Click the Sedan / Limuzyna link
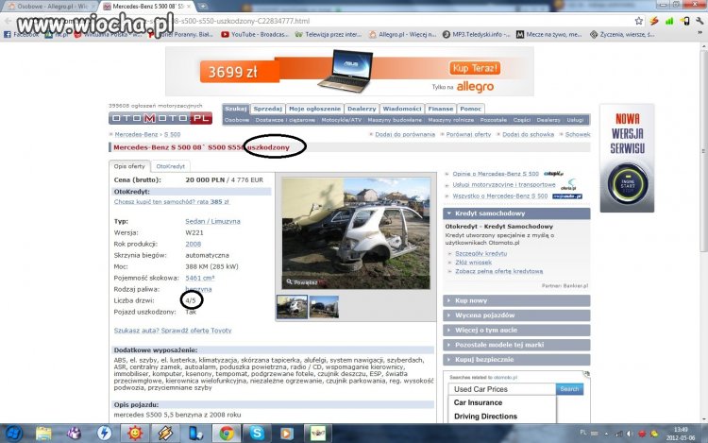Viewport: 708px width, 443px height. (x=212, y=221)
